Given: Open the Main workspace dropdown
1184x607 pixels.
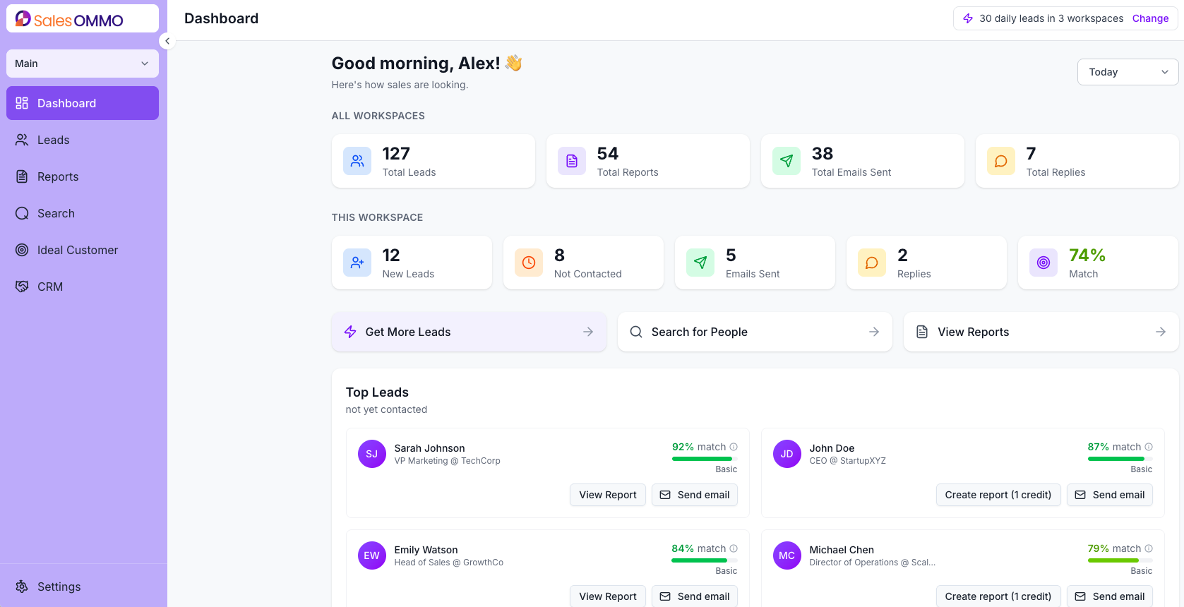Looking at the screenshot, I should (83, 64).
